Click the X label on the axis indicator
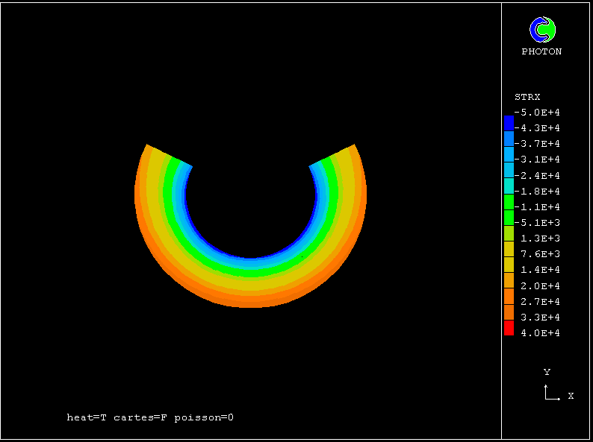The width and height of the screenshot is (593, 442). 571,396
